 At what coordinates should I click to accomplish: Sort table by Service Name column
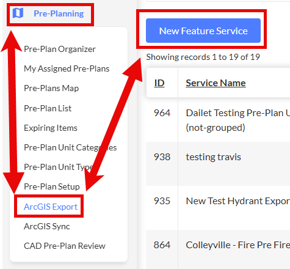216,83
